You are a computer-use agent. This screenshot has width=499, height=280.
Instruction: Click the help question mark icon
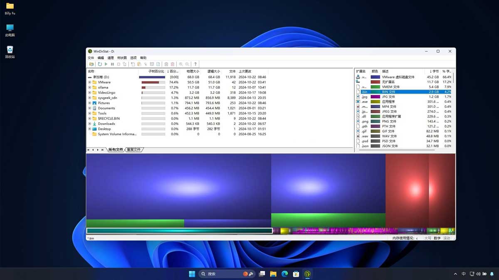tap(195, 64)
